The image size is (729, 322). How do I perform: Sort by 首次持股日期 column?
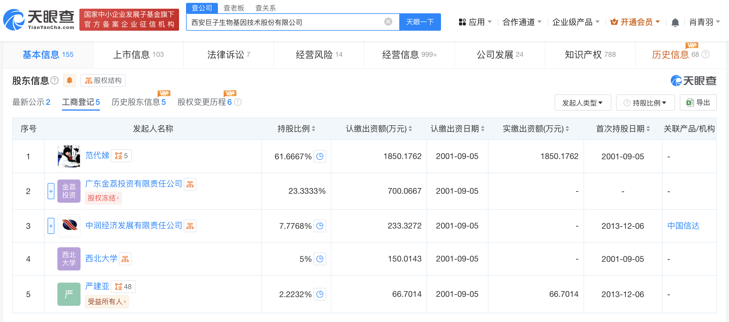[x=623, y=129]
